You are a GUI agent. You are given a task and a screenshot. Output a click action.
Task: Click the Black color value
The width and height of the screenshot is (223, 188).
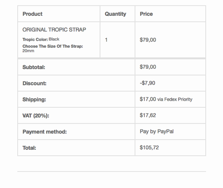(54, 39)
